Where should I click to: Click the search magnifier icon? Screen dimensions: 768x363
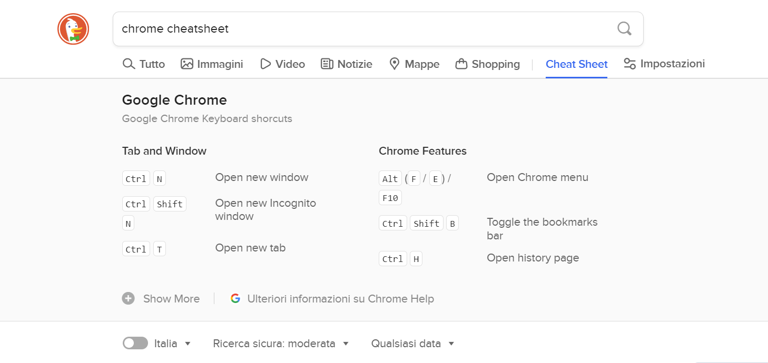pos(624,28)
